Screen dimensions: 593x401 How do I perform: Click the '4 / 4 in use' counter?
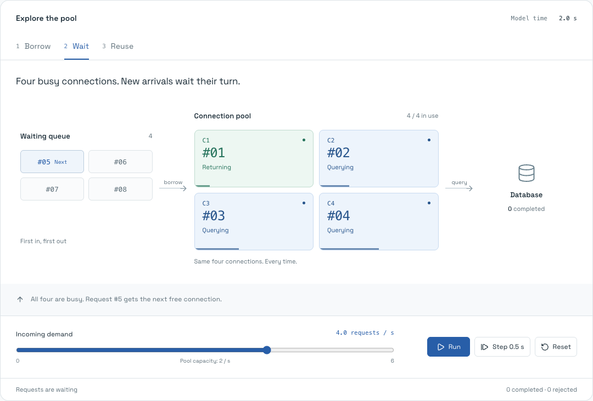point(422,116)
